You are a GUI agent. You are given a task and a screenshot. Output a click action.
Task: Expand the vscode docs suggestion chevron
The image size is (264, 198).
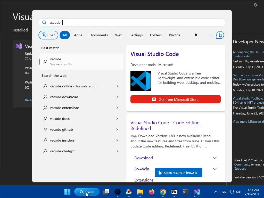coord(117,119)
